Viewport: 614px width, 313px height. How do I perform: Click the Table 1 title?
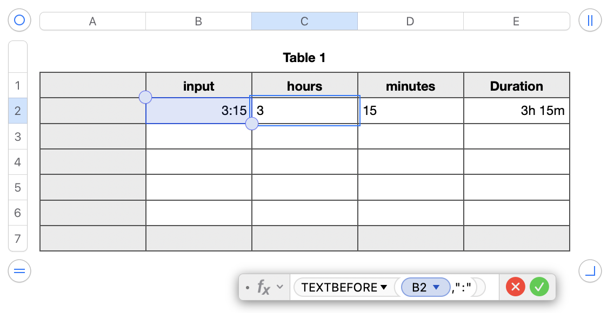(x=304, y=58)
